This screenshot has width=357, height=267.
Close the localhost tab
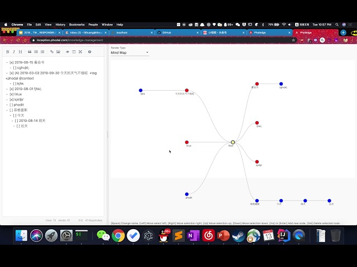click(152, 33)
